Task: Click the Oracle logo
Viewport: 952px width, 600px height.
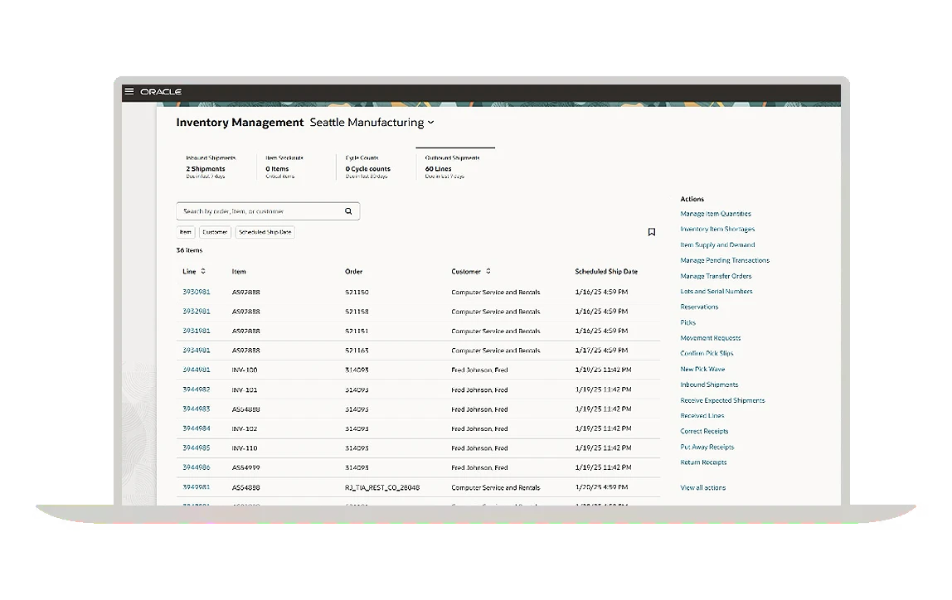Action: click(161, 92)
